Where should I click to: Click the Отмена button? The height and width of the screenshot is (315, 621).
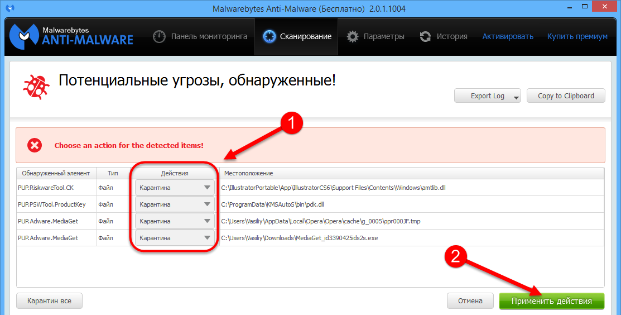click(x=470, y=301)
